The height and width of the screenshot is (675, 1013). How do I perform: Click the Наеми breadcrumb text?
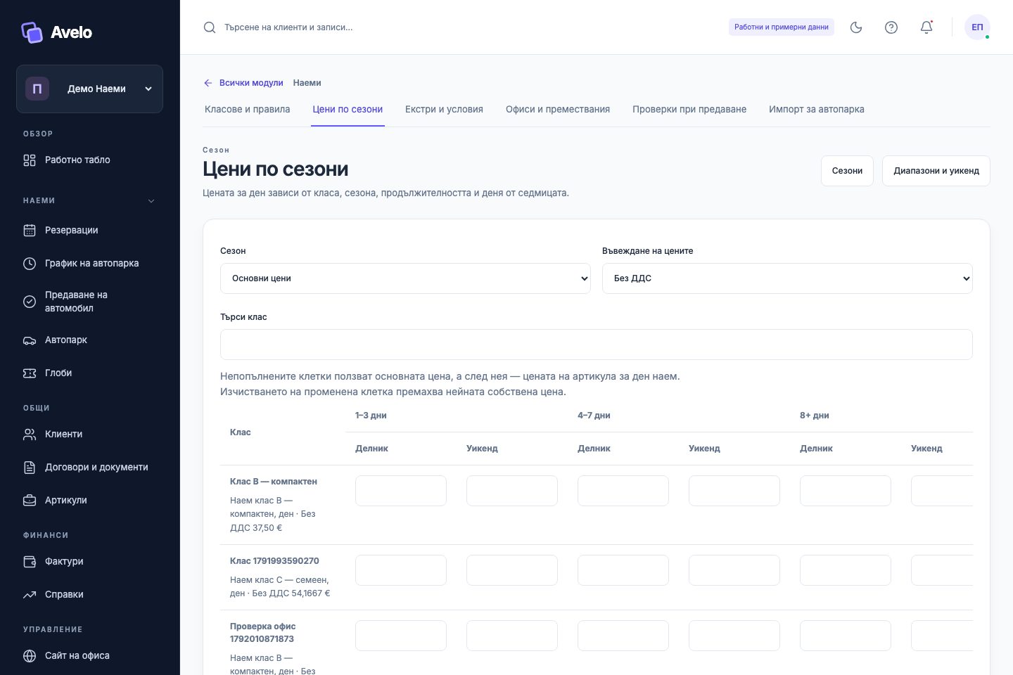point(307,83)
